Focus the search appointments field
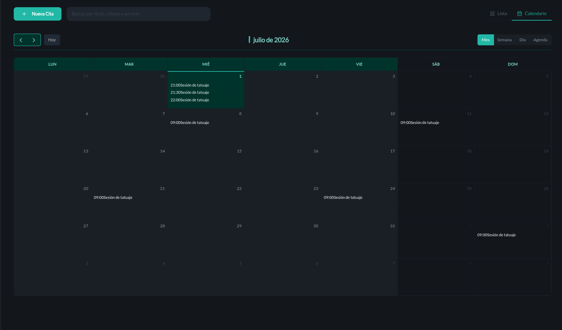The height and width of the screenshot is (330, 562). tap(138, 14)
